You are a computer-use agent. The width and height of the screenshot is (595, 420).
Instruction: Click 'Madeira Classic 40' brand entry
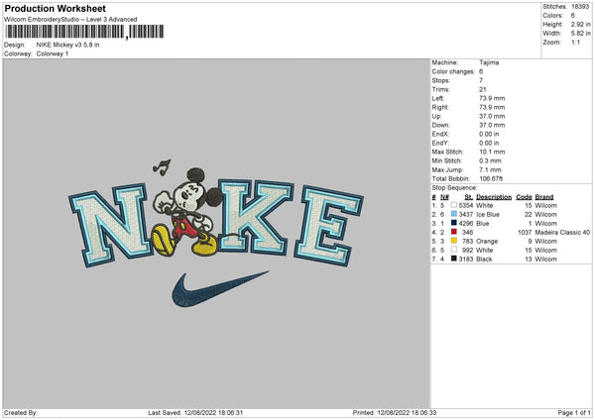click(x=562, y=232)
